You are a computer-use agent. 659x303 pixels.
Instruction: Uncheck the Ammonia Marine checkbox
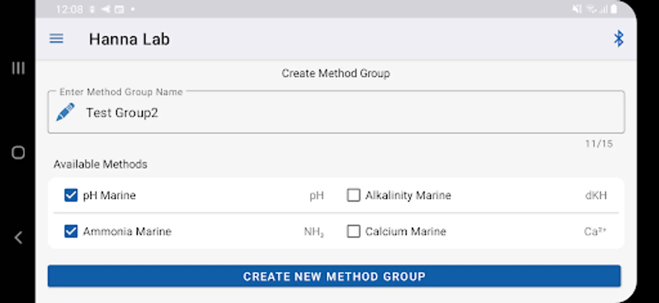tap(71, 231)
